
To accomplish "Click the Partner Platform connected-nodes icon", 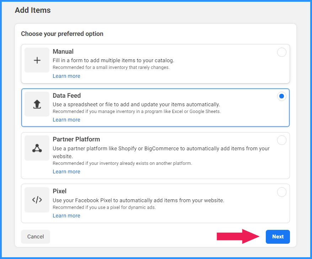I will (x=37, y=148).
